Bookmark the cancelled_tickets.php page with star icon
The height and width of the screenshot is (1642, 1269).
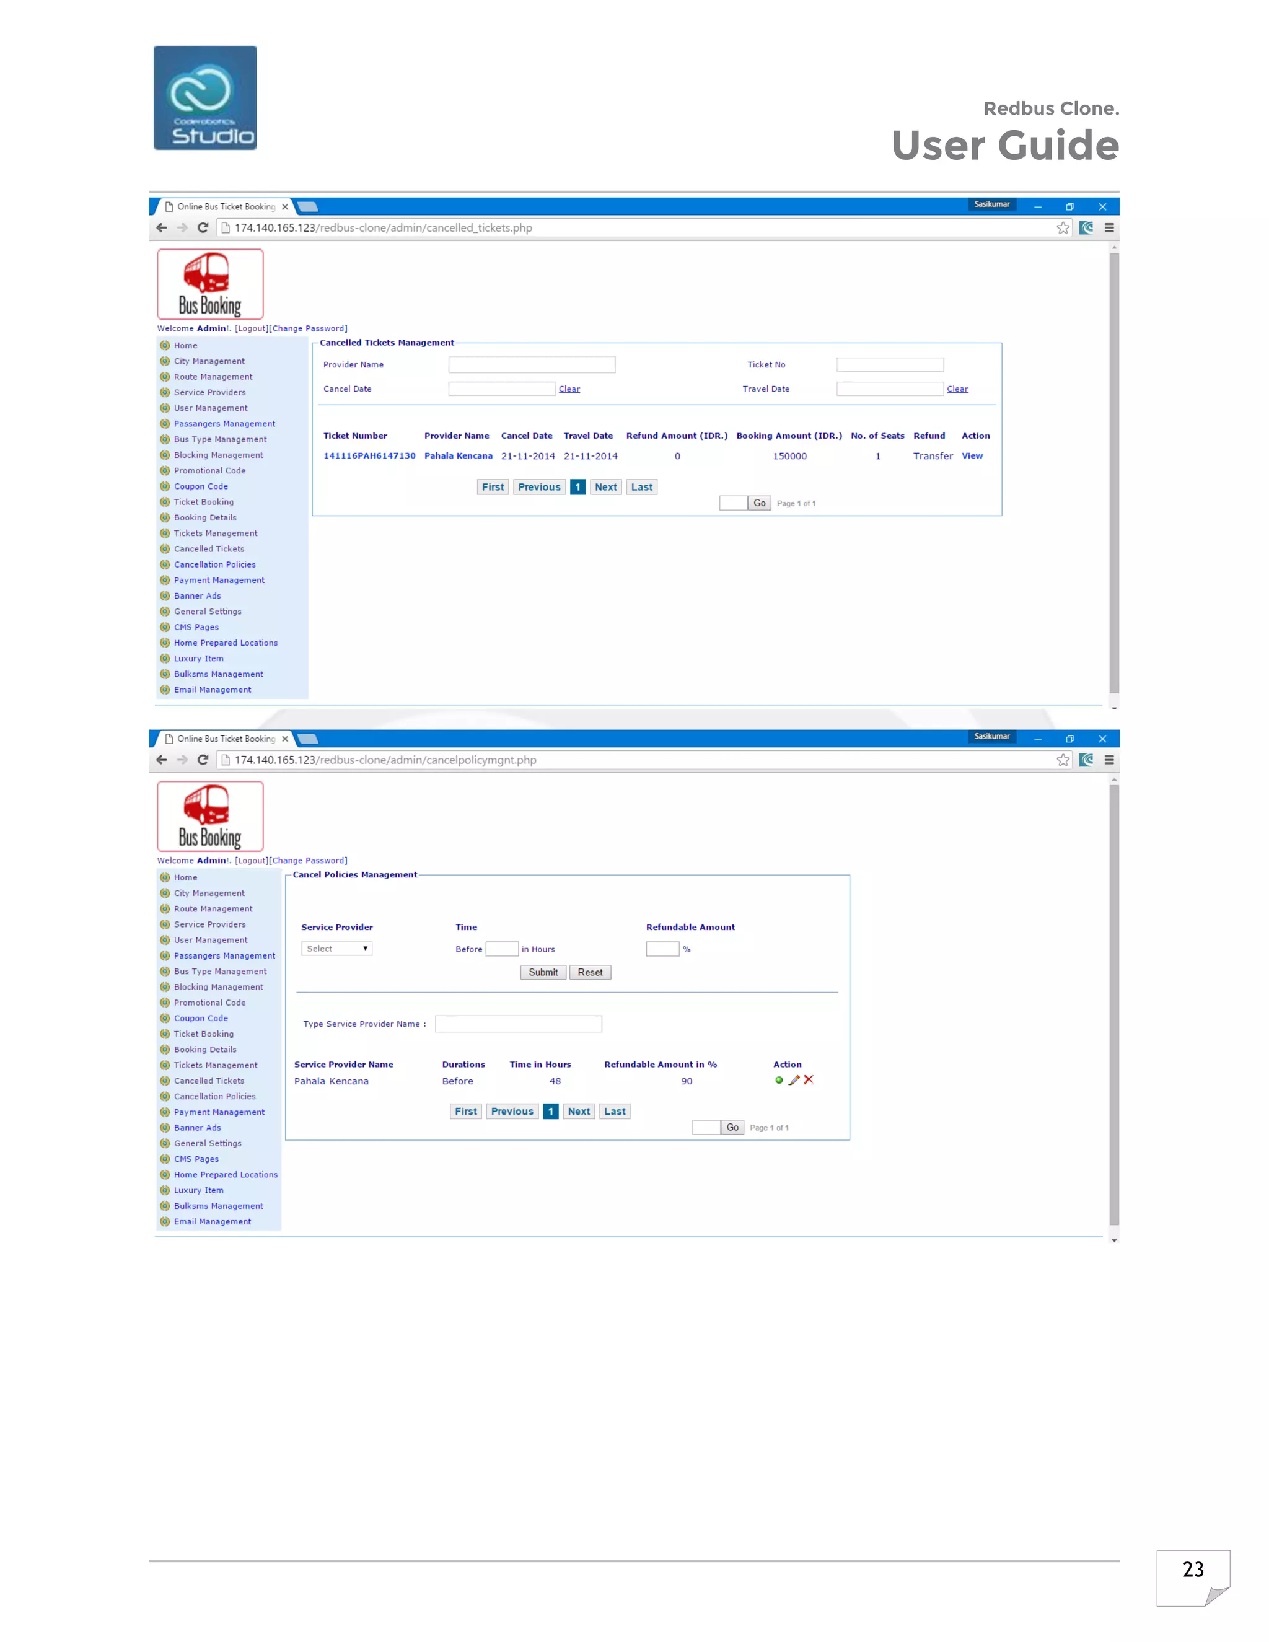click(x=1063, y=228)
